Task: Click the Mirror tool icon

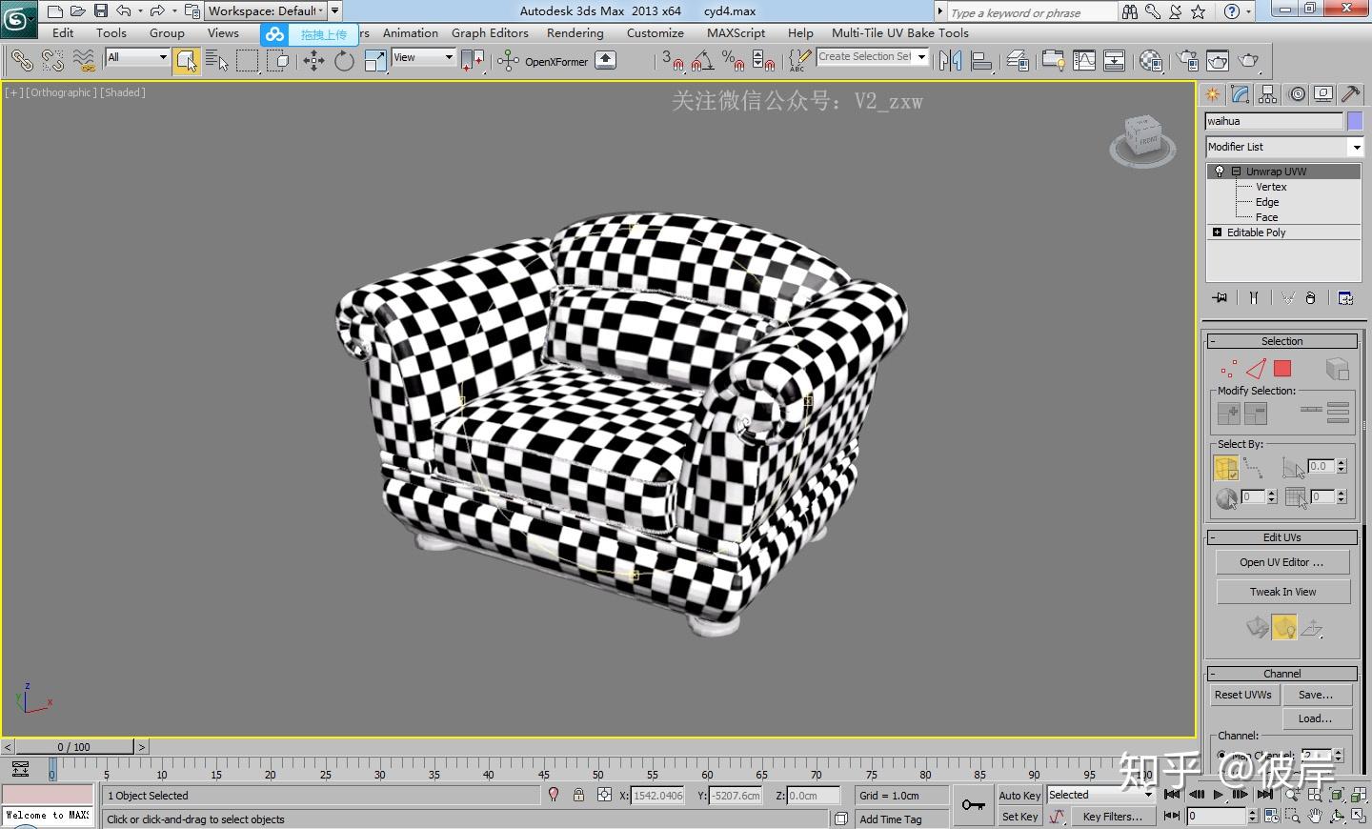Action: click(x=950, y=61)
